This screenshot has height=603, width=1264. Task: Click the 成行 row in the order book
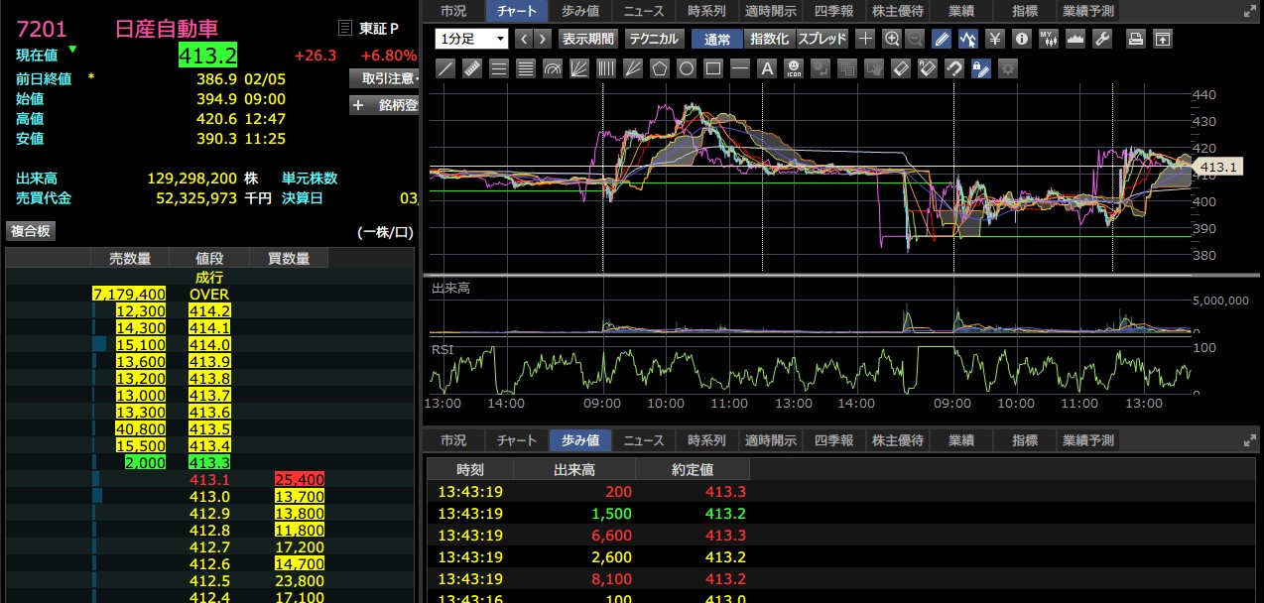point(209,277)
